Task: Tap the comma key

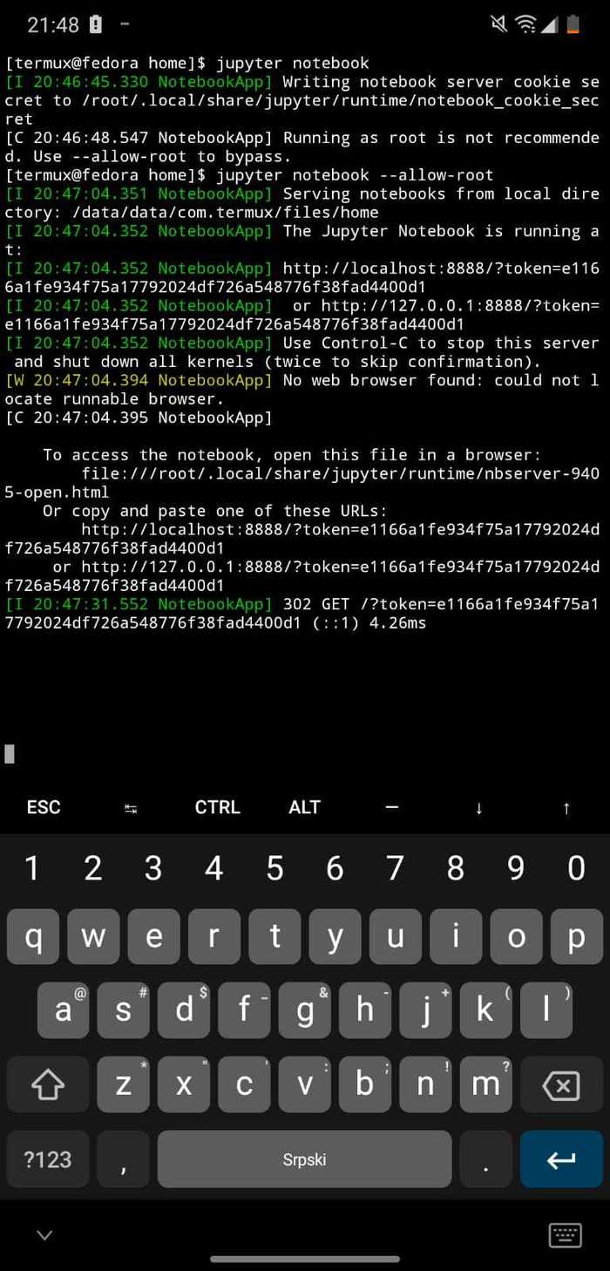Action: point(123,1159)
